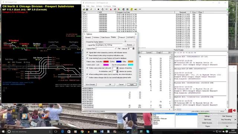
Task: Switch to Data Source tab
Action: click(105, 37)
